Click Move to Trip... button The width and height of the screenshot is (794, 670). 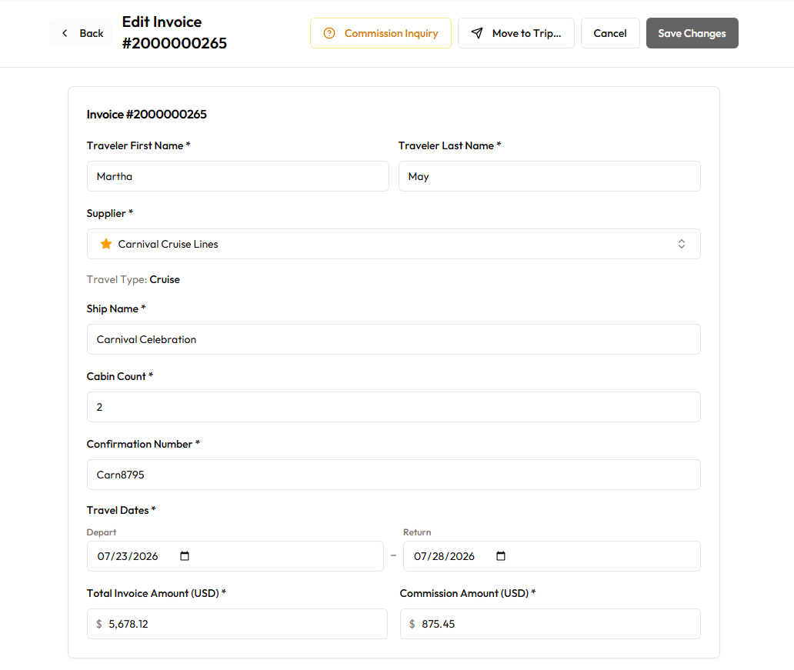pyautogui.click(x=516, y=33)
